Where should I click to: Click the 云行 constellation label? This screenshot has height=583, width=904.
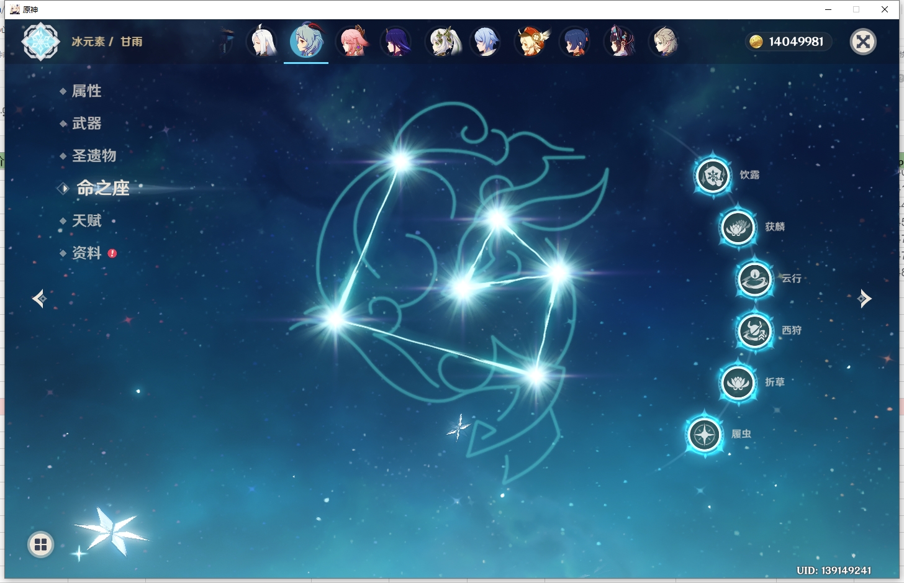point(792,278)
